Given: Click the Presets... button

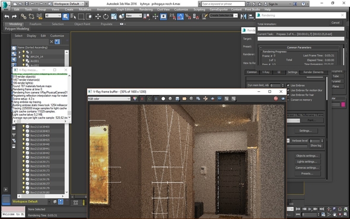Looking at the screenshot, I should click(x=307, y=173).
